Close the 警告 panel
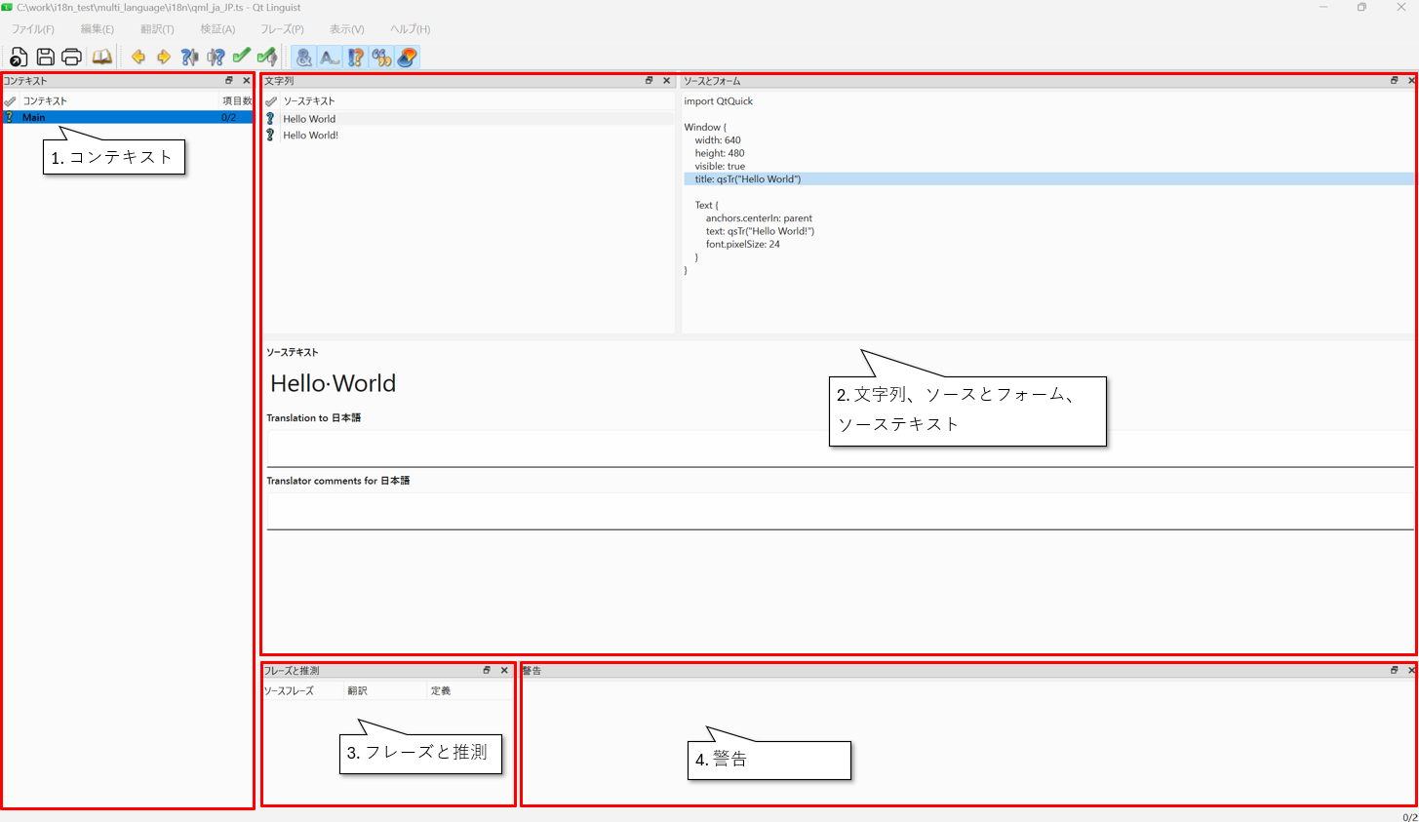The width and height of the screenshot is (1419, 822). pyautogui.click(x=1410, y=670)
